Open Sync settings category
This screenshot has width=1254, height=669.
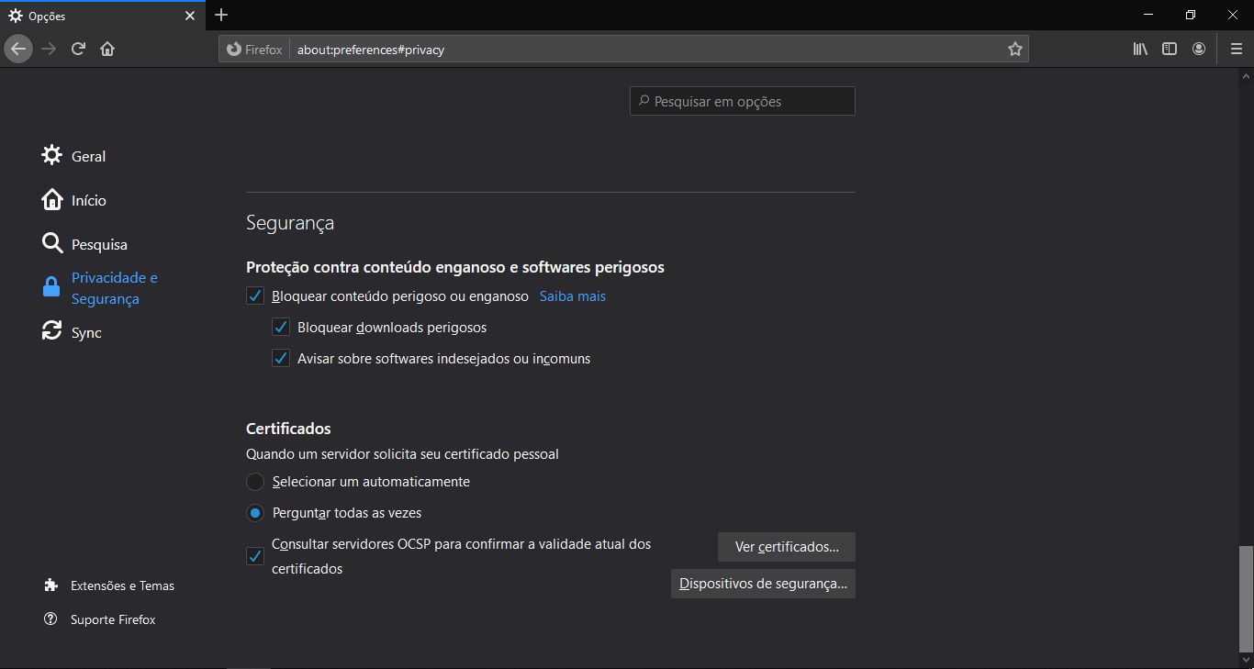[x=86, y=333]
